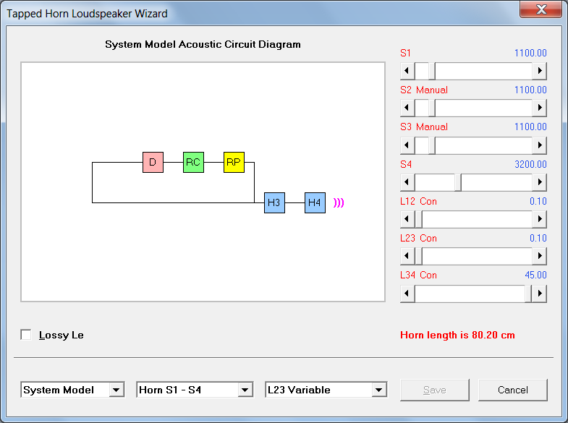Decrease L12 with its left arrow
This screenshot has height=423, width=568.
click(407, 219)
